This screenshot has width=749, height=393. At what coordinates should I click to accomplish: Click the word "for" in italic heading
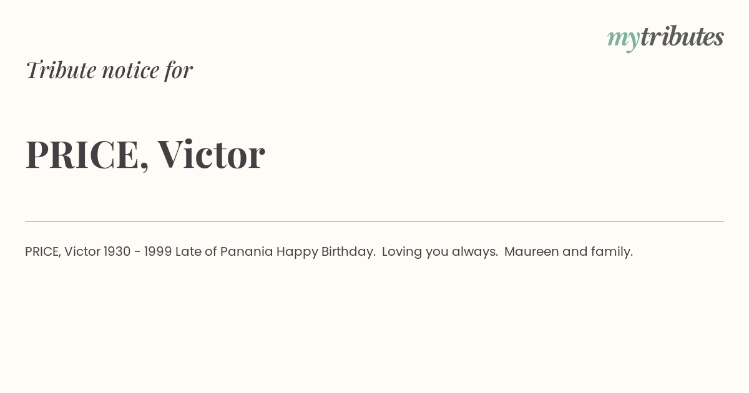pos(179,70)
